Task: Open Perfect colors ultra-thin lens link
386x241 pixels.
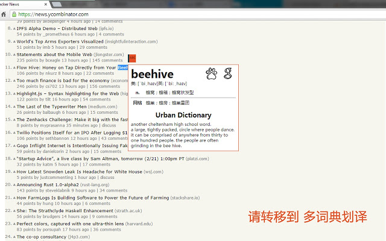Action: [x=70, y=224]
